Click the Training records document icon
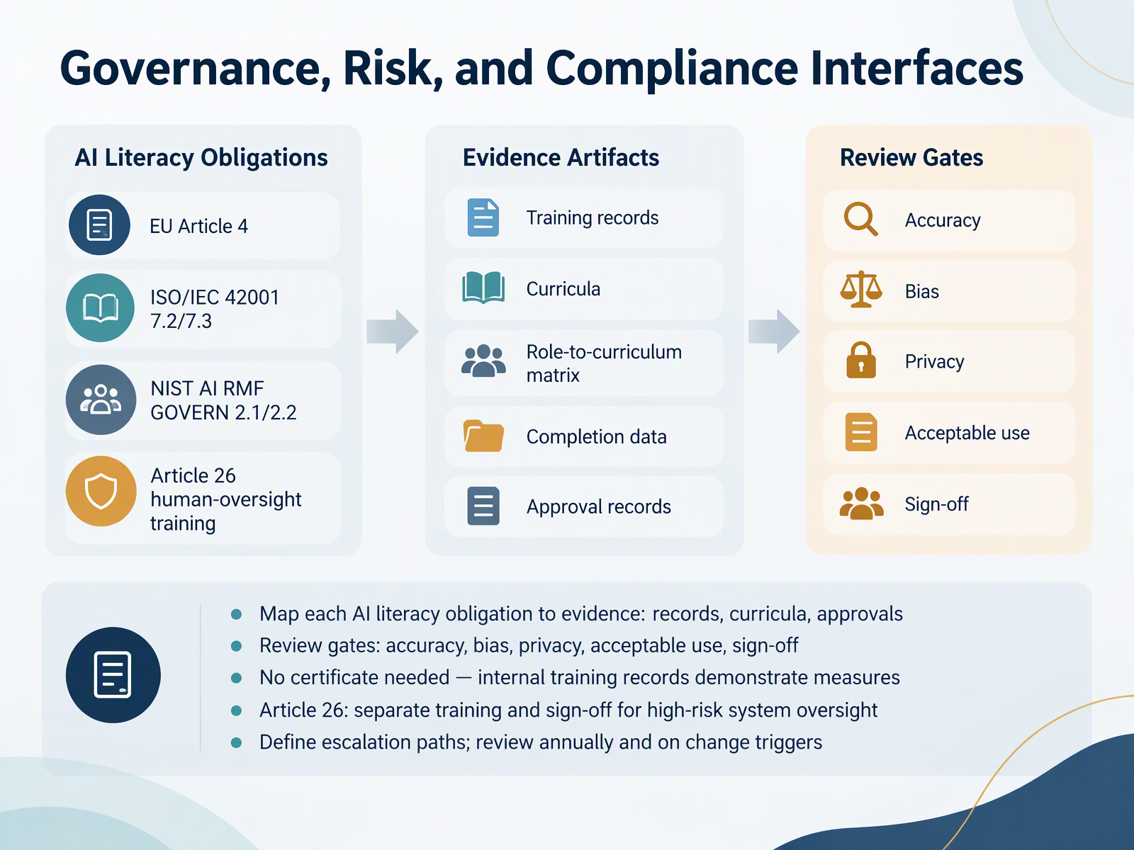The image size is (1134, 850). tap(483, 217)
